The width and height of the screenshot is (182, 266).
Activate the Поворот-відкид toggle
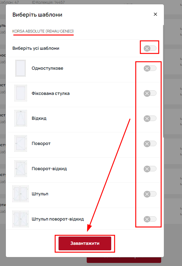[150, 169]
